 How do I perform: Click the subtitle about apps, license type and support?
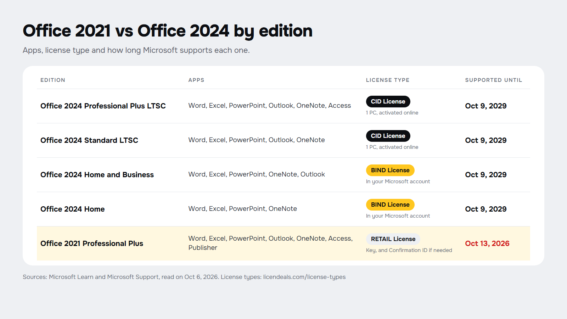coord(136,50)
